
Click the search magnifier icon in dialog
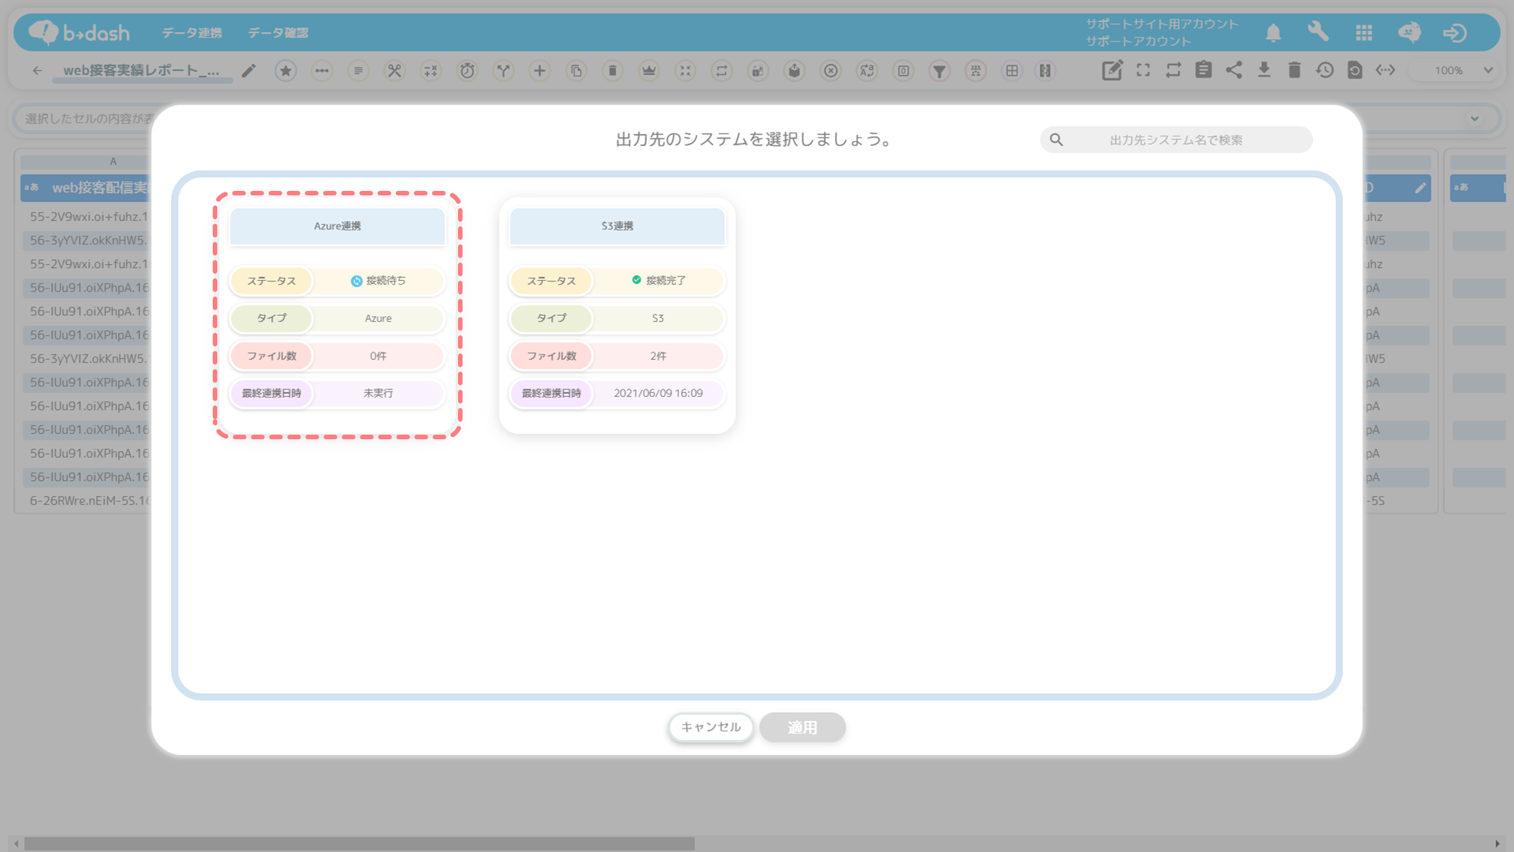click(x=1056, y=140)
